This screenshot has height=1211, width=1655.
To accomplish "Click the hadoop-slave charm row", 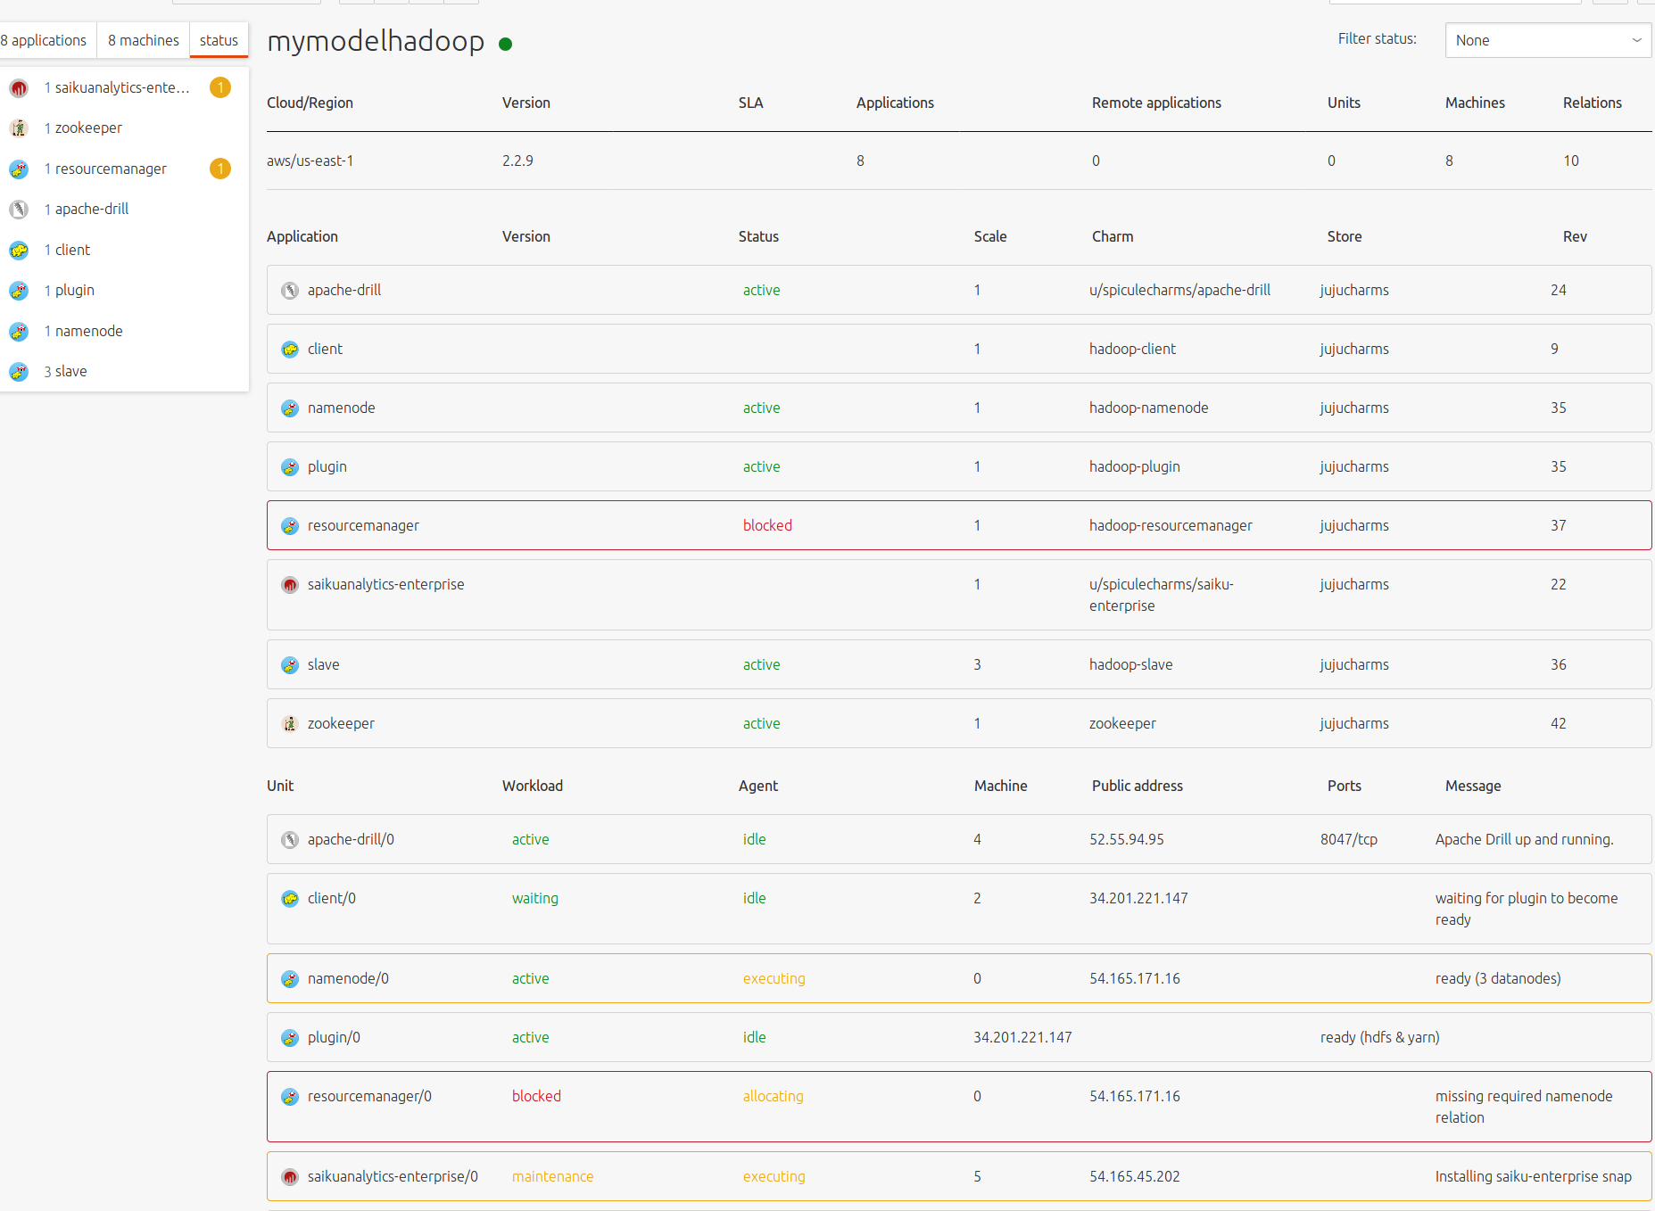I will (959, 664).
